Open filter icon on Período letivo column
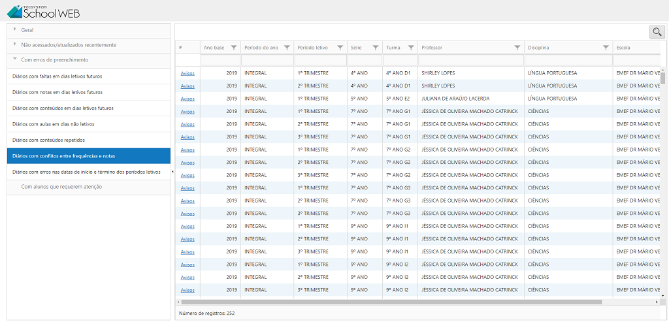This screenshot has height=322, width=669. point(340,48)
